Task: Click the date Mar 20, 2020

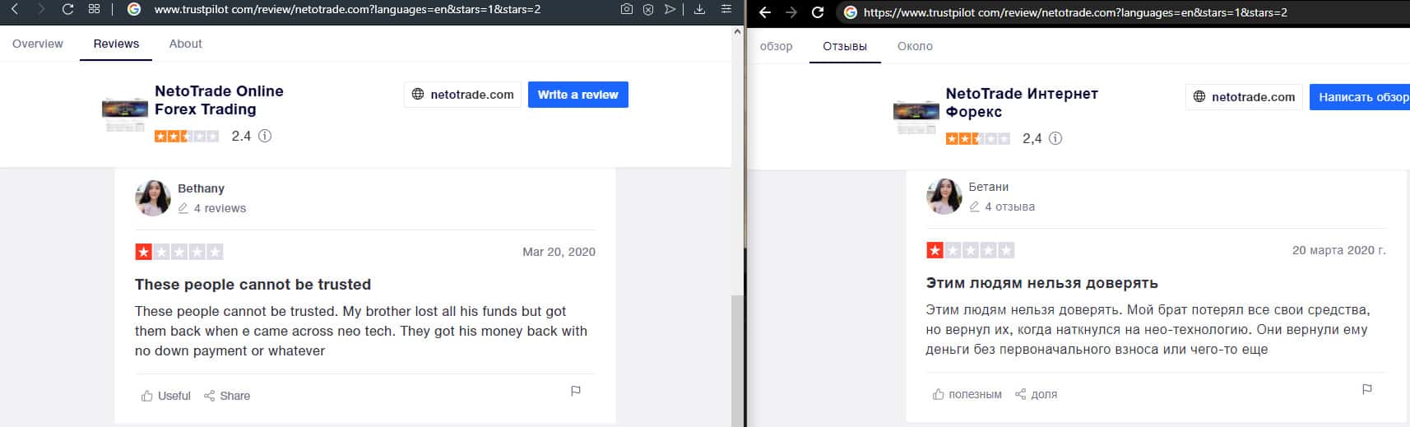Action: tap(559, 252)
